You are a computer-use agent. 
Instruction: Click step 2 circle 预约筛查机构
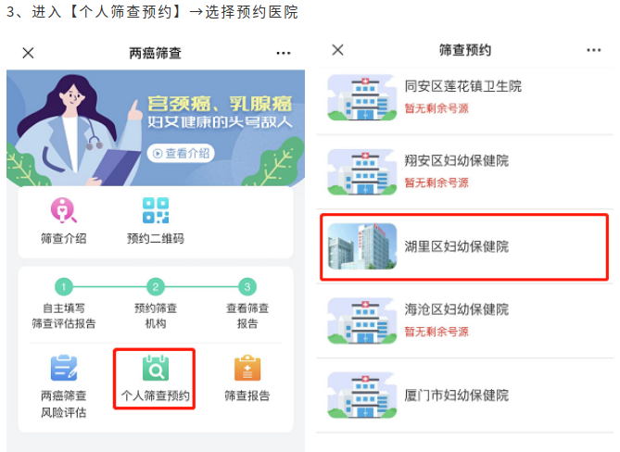pos(156,287)
